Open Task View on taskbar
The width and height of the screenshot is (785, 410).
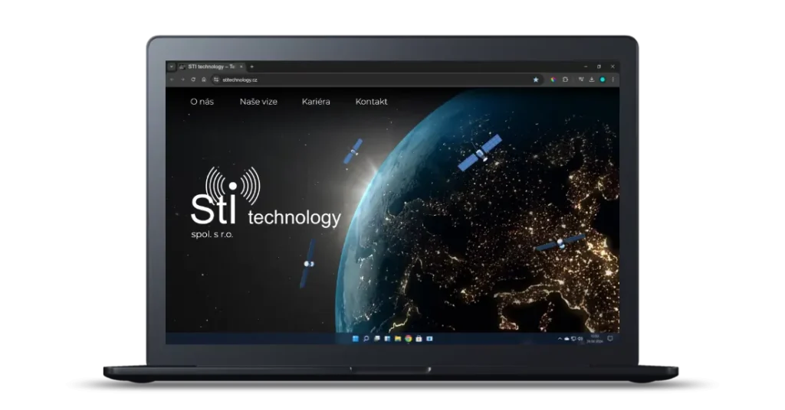tap(377, 339)
